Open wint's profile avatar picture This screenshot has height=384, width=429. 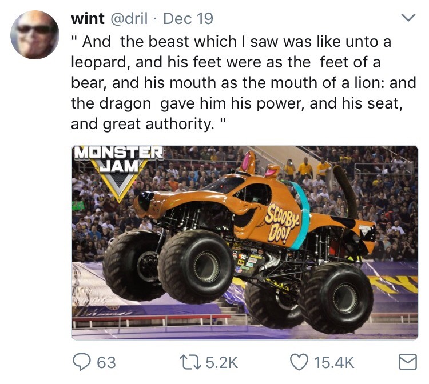pyautogui.click(x=35, y=35)
